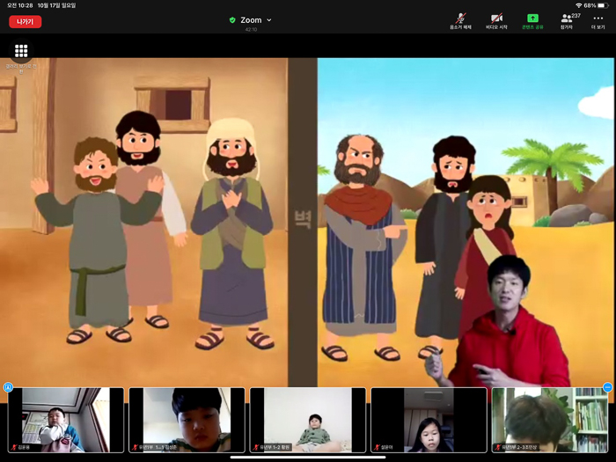Tap the Wi-Fi status icon
This screenshot has height=462, width=616.
[x=578, y=5]
